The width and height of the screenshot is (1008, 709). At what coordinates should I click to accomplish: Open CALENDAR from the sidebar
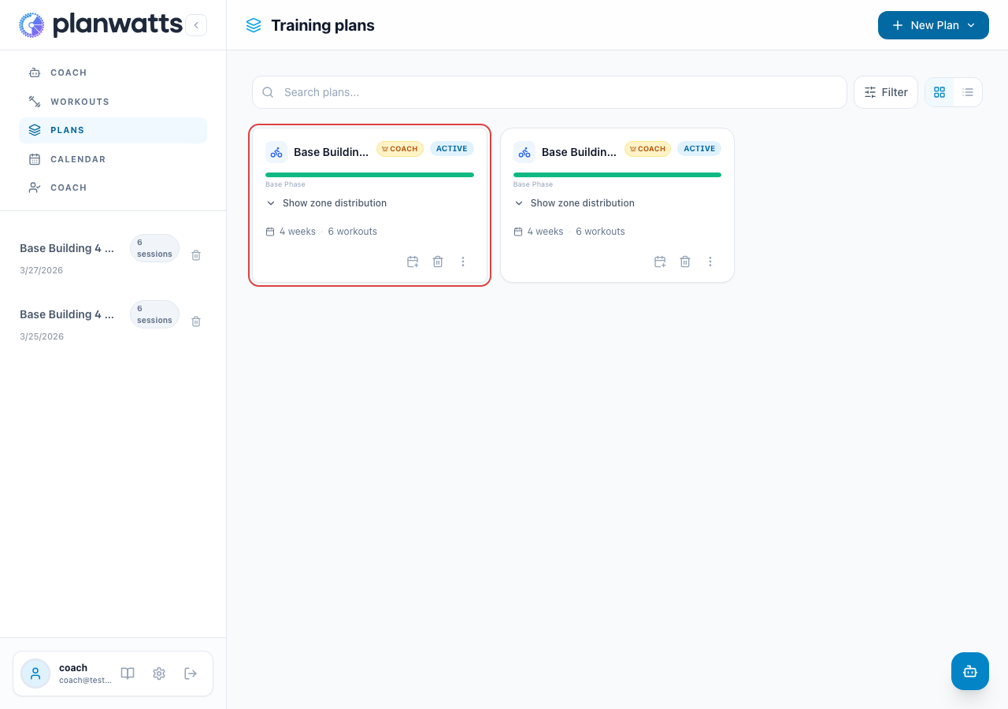[113, 159]
